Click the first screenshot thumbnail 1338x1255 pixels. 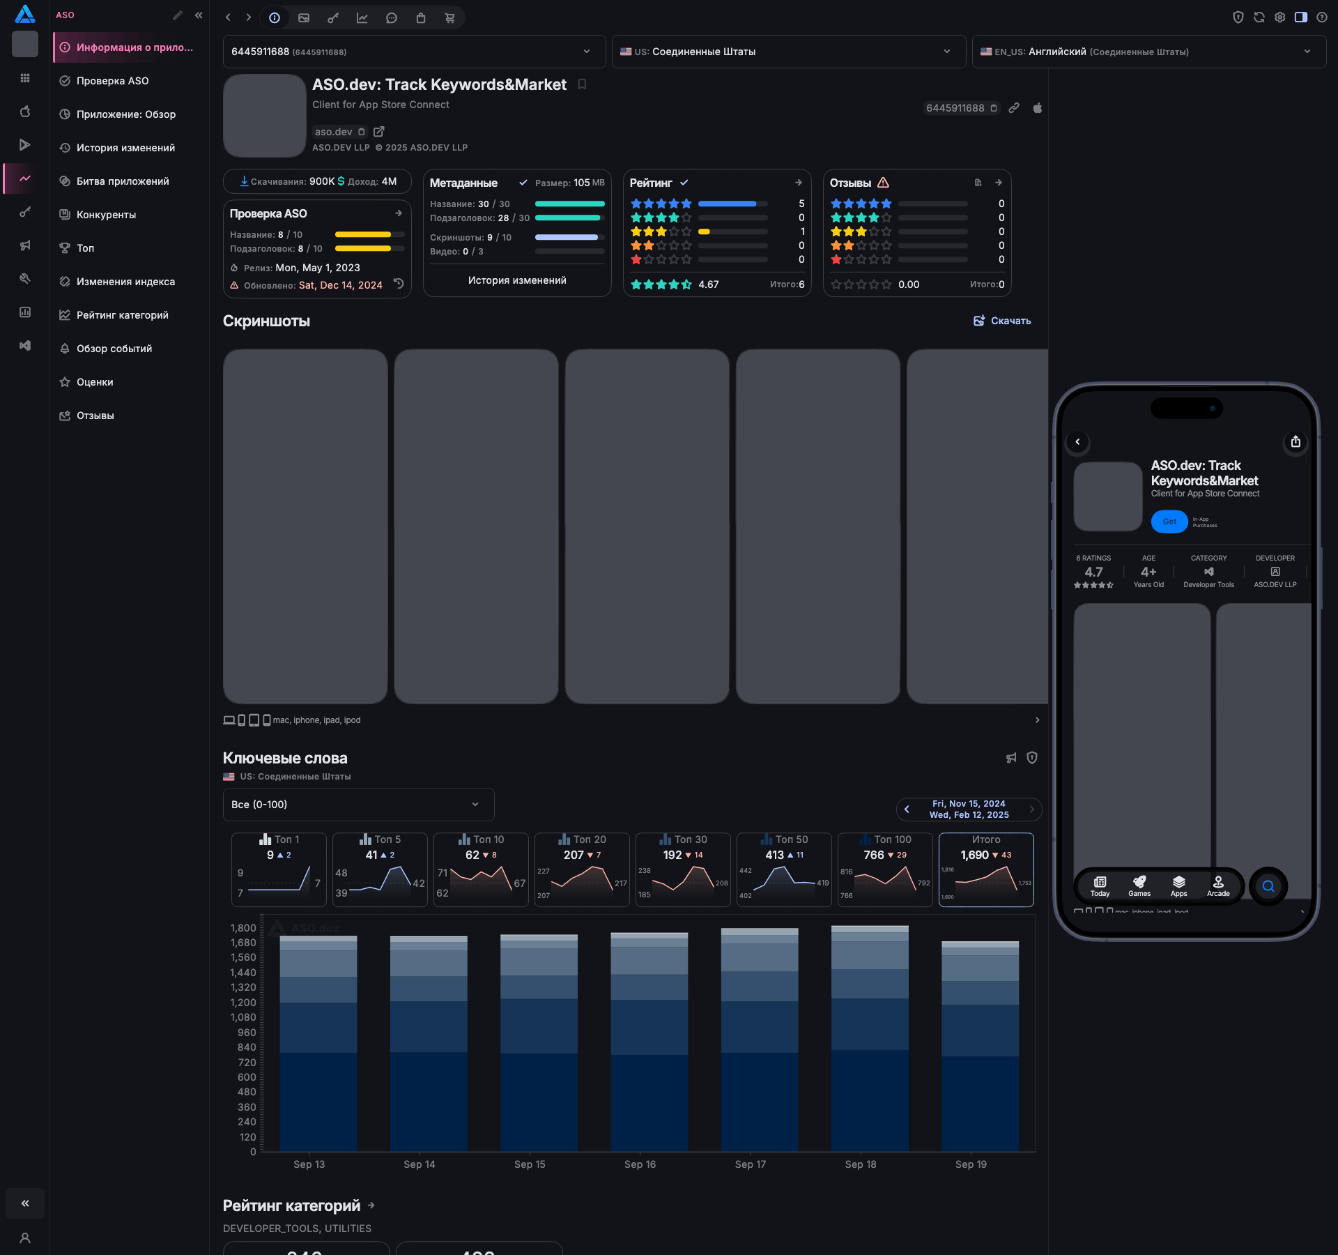(305, 526)
